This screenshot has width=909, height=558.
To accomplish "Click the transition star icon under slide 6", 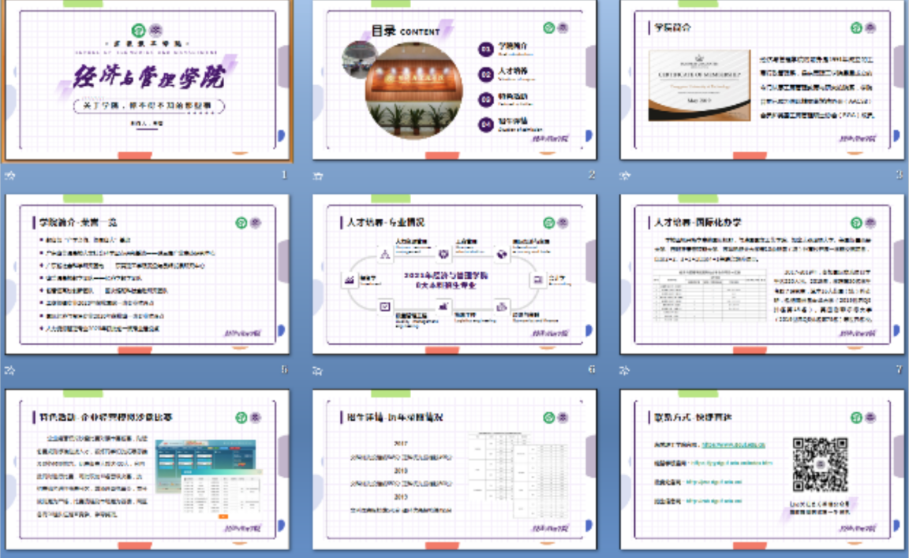I will 318,370.
